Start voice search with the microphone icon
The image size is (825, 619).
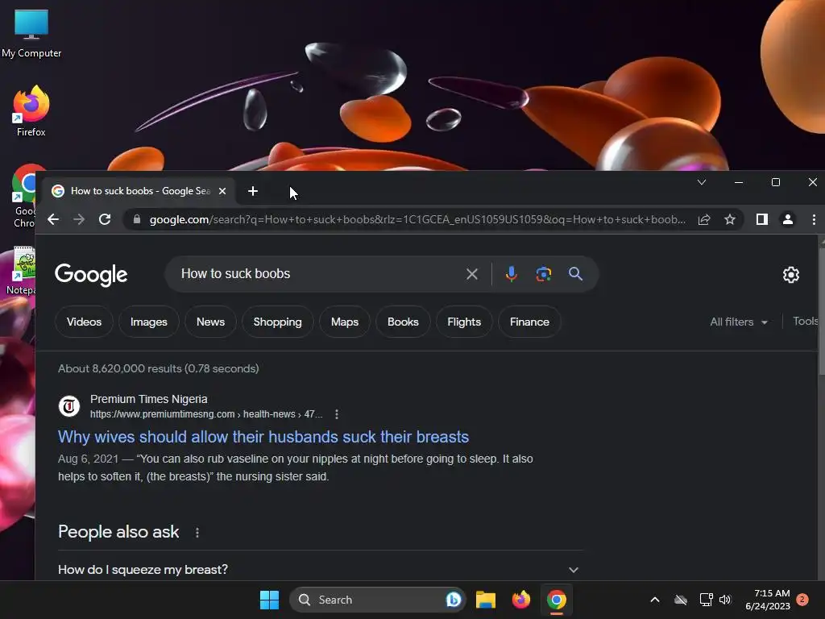(x=511, y=274)
